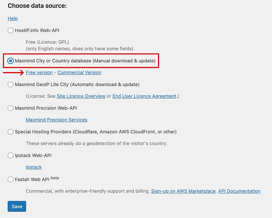The image size is (272, 218).
Task: Click the 'These servers already do a geodetection' text
Action: coord(96,143)
